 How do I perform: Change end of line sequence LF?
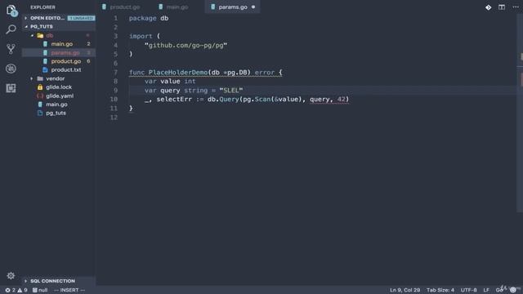coord(486,290)
